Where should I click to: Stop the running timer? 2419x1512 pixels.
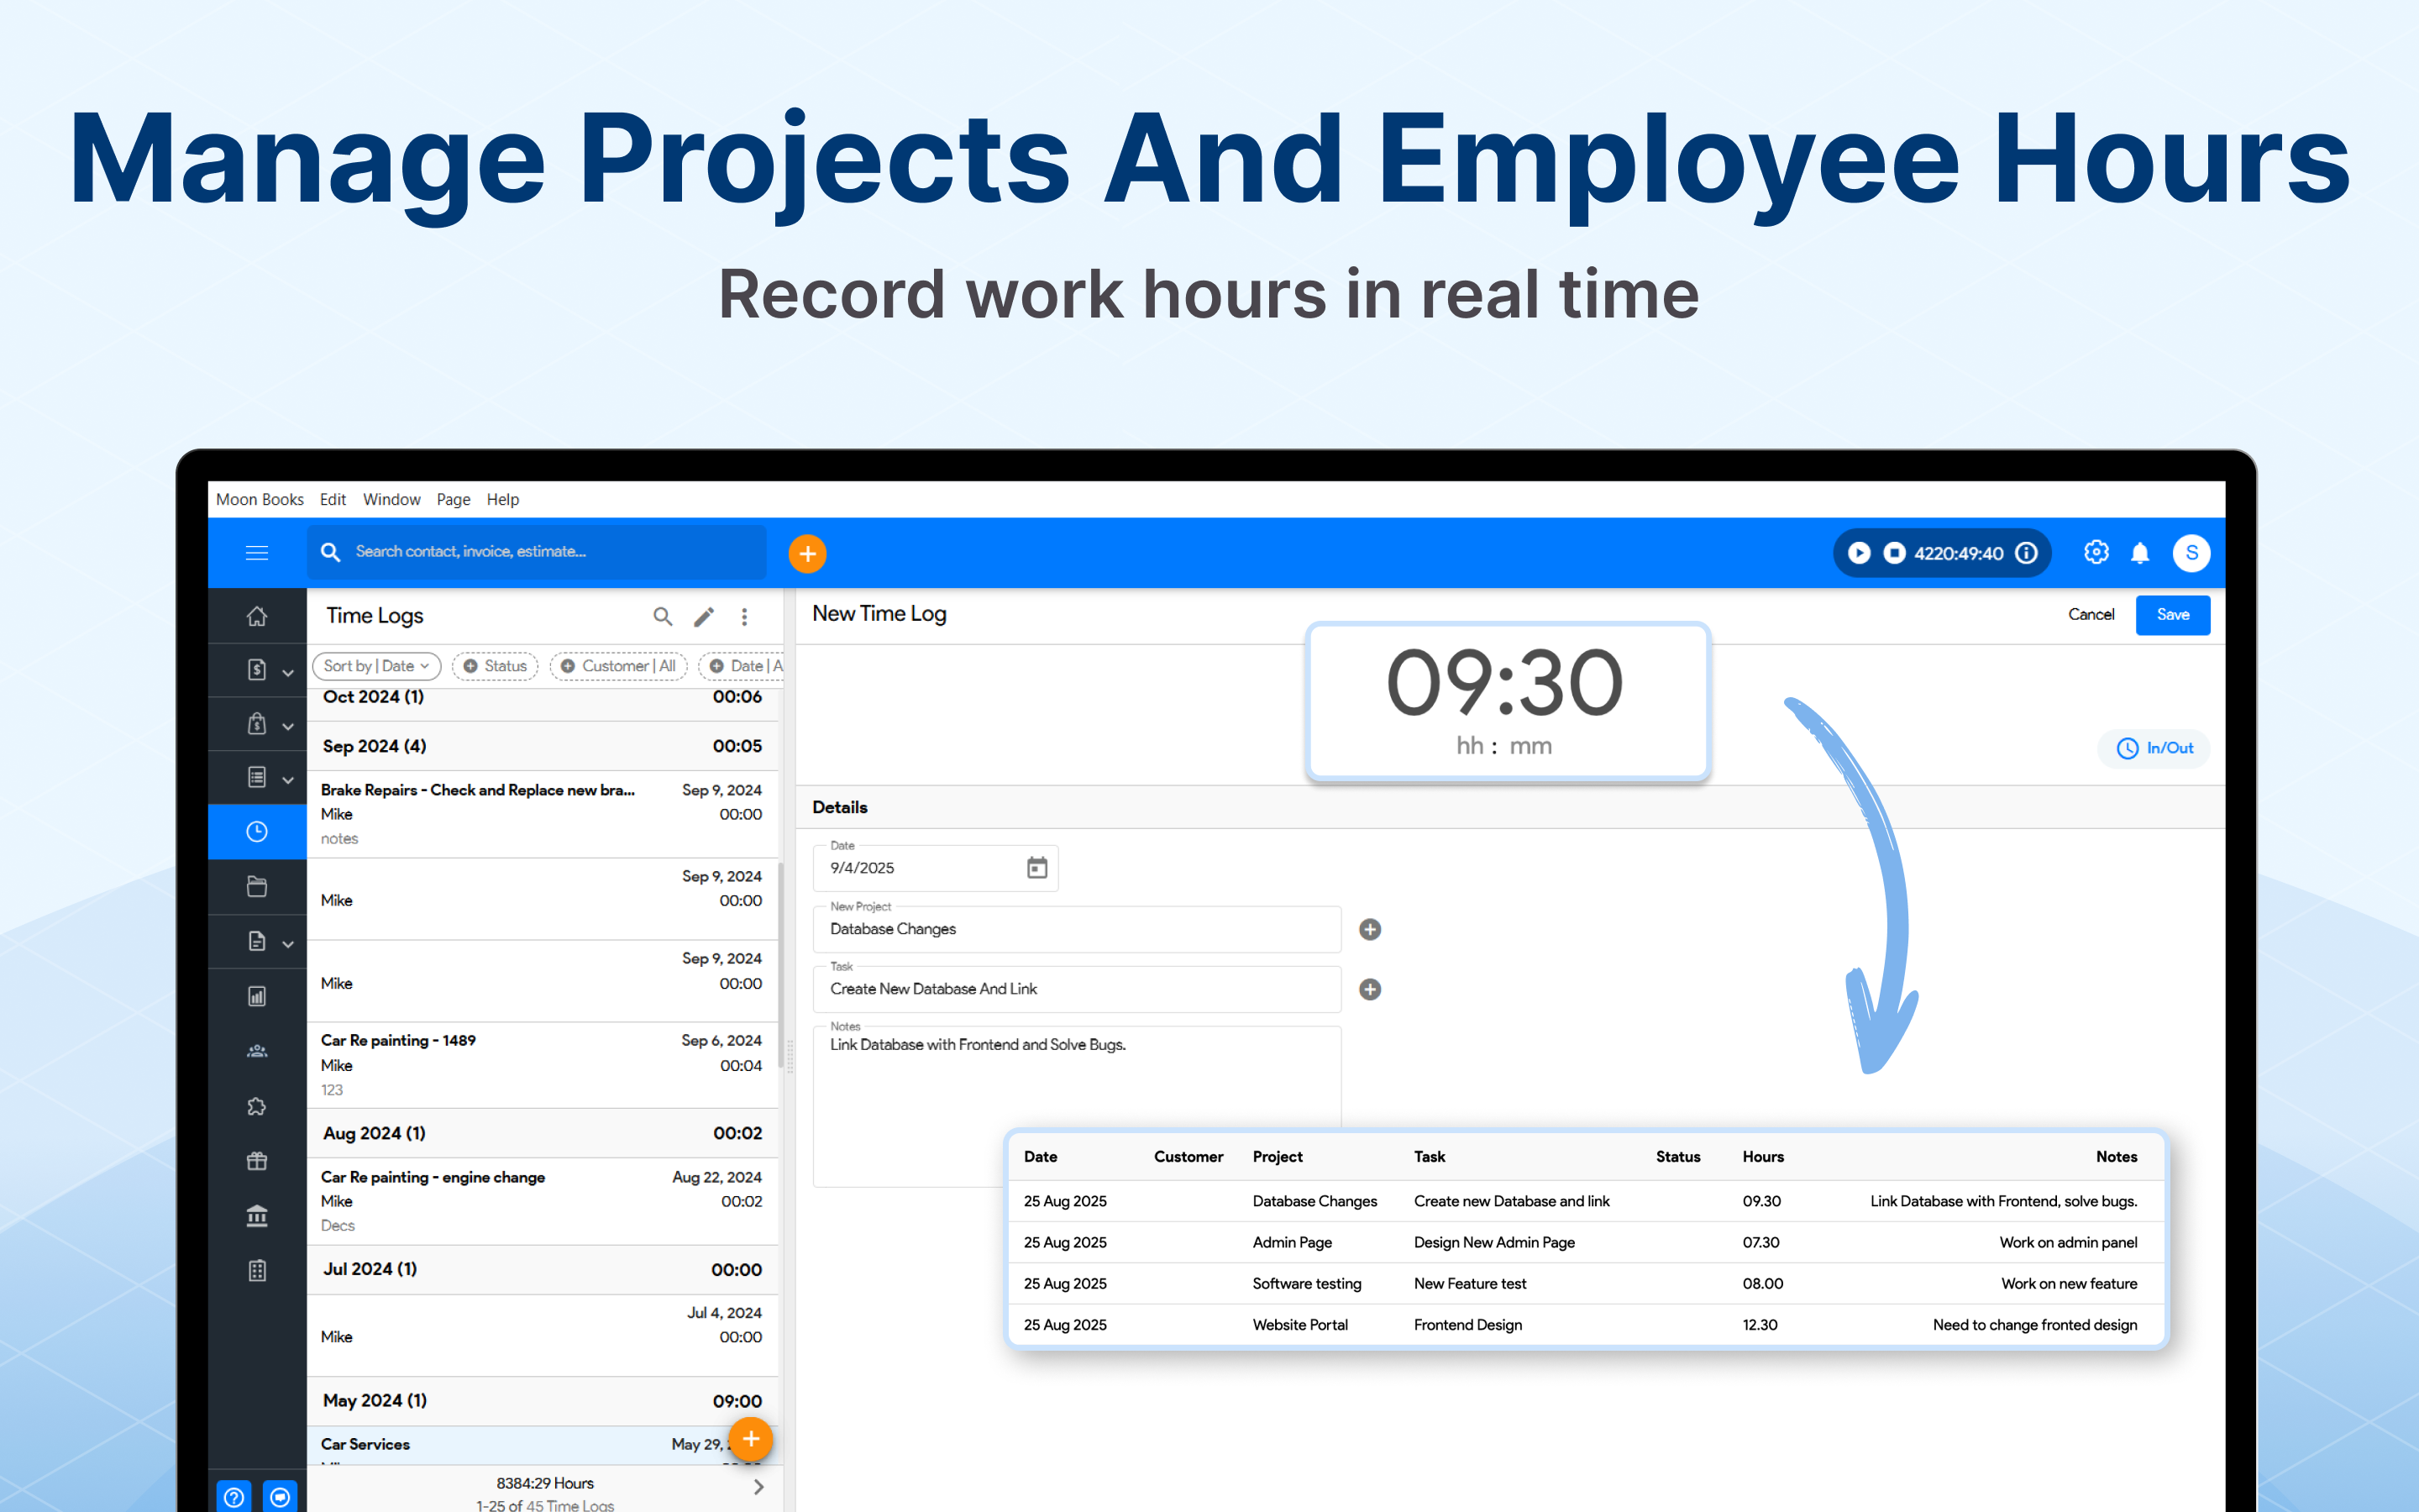click(x=1894, y=553)
